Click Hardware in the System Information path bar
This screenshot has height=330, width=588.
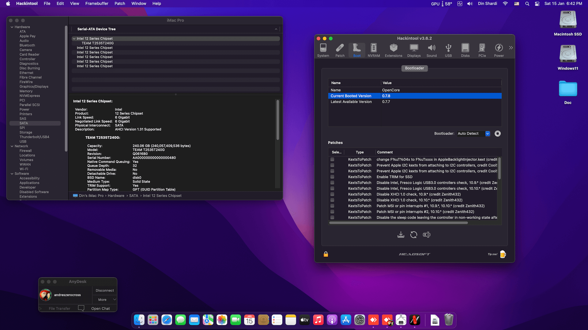[116, 196]
